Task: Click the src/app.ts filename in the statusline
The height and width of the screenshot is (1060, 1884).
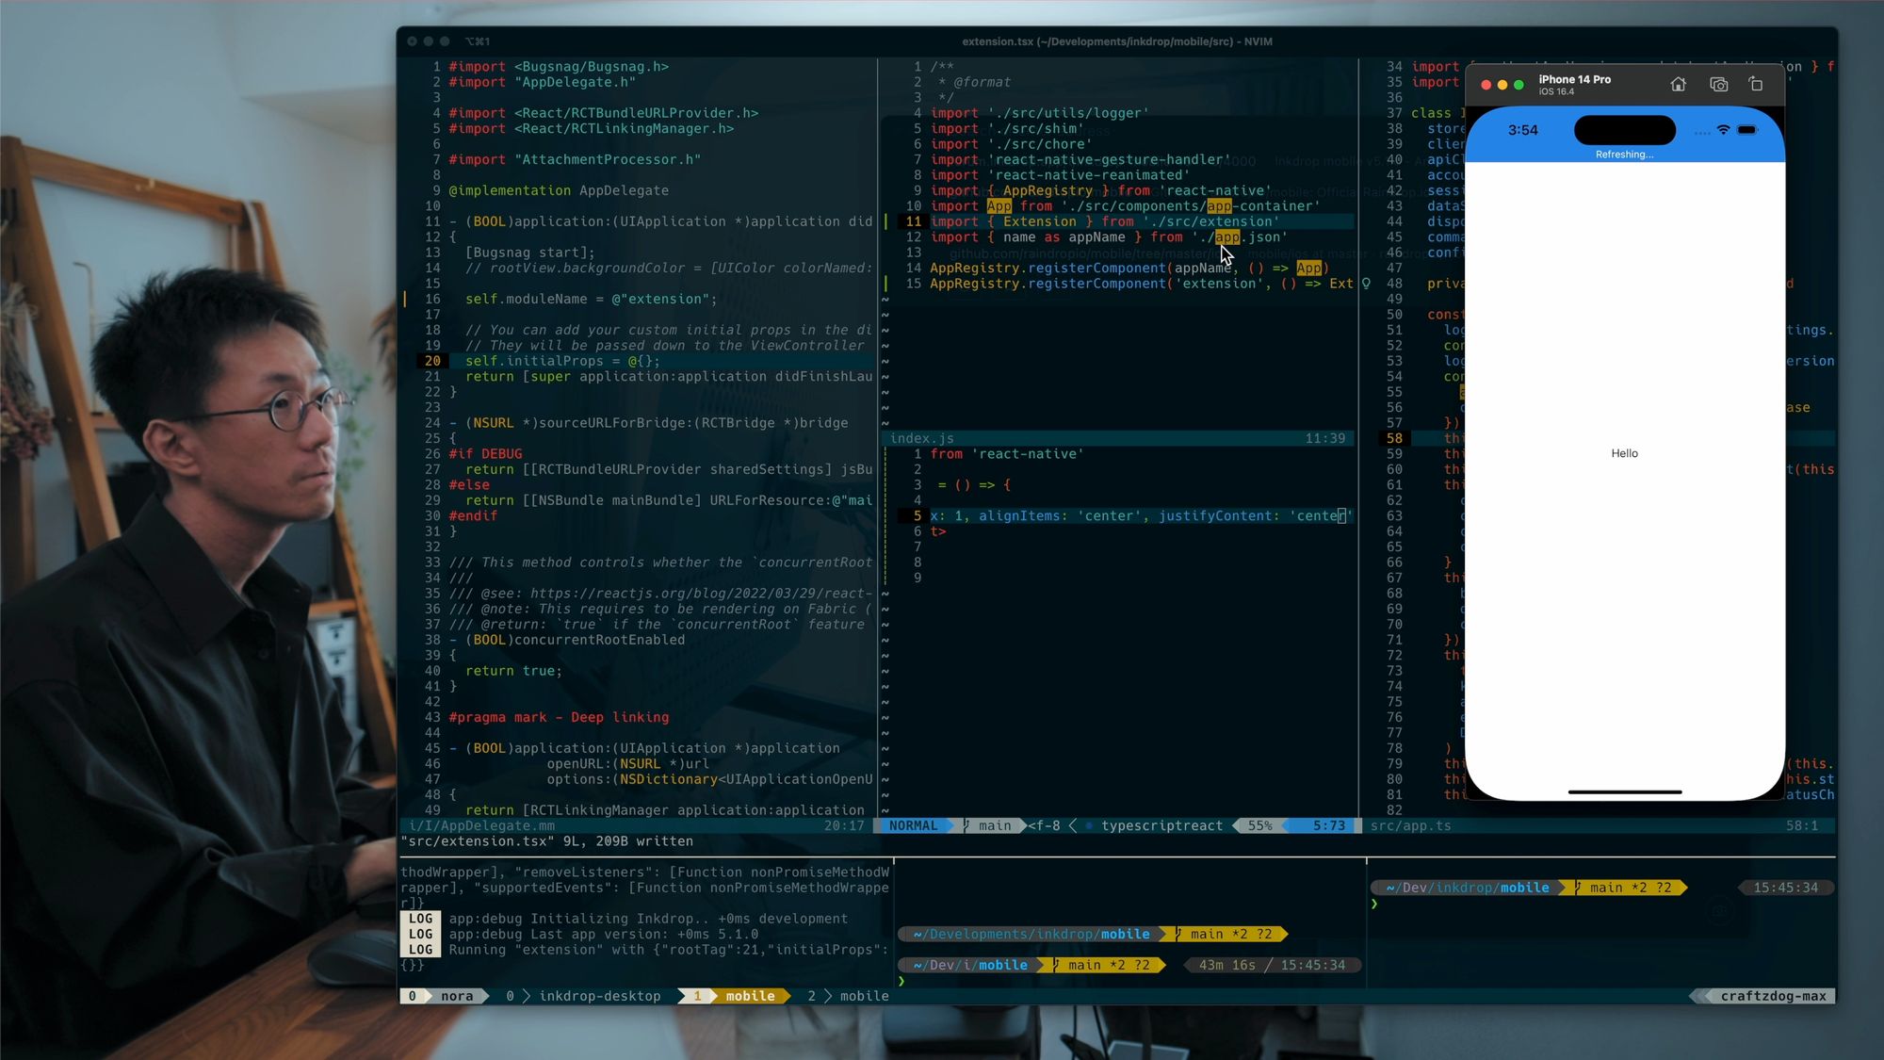Action: pyautogui.click(x=1411, y=825)
